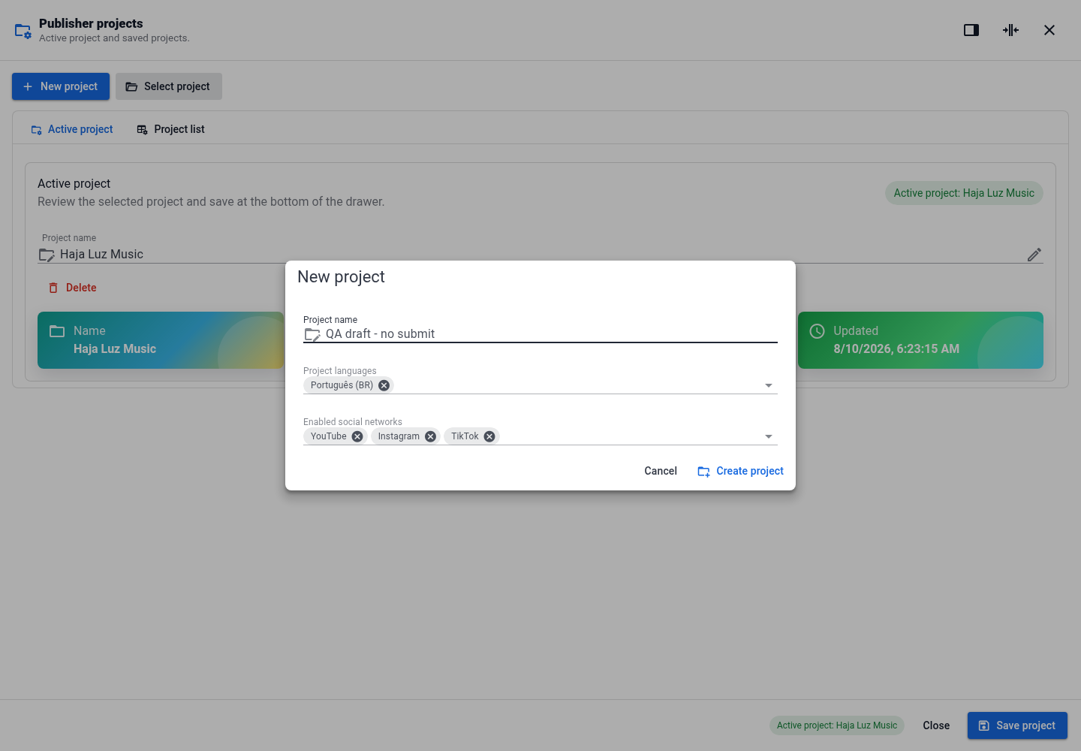Click the New project dialog title
1081x751 pixels.
(341, 277)
